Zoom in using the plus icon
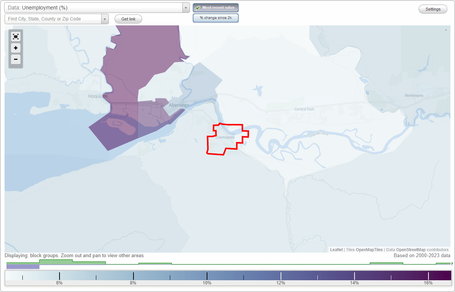The height and width of the screenshot is (292, 455). [x=16, y=48]
